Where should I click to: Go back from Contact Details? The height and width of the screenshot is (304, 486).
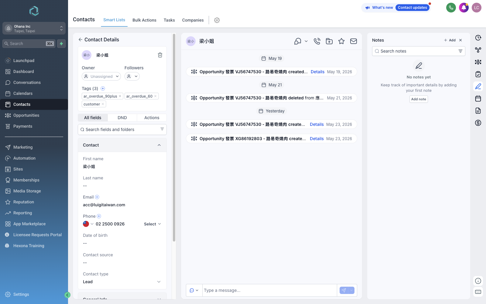tap(80, 40)
